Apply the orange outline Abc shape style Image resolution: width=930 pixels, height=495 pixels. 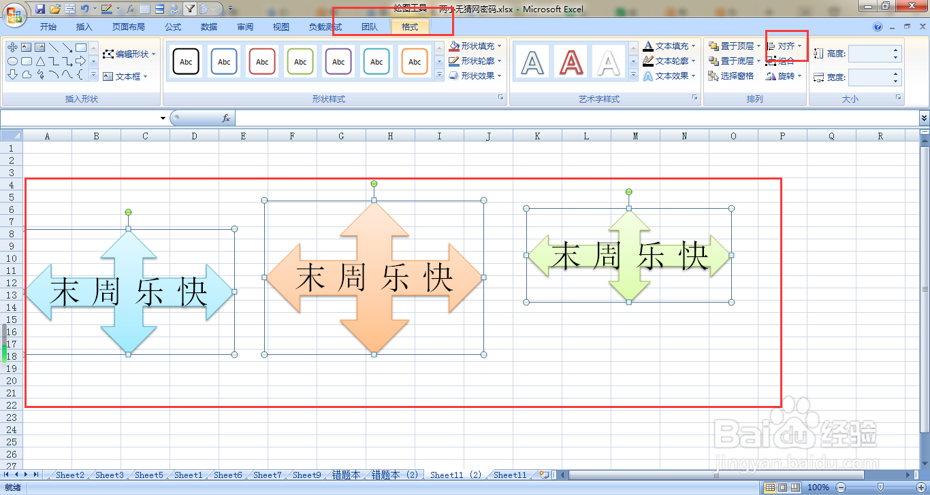click(415, 61)
